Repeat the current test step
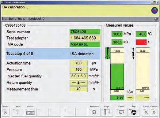The height and width of the screenshot is (118, 160). pyautogui.click(x=121, y=112)
